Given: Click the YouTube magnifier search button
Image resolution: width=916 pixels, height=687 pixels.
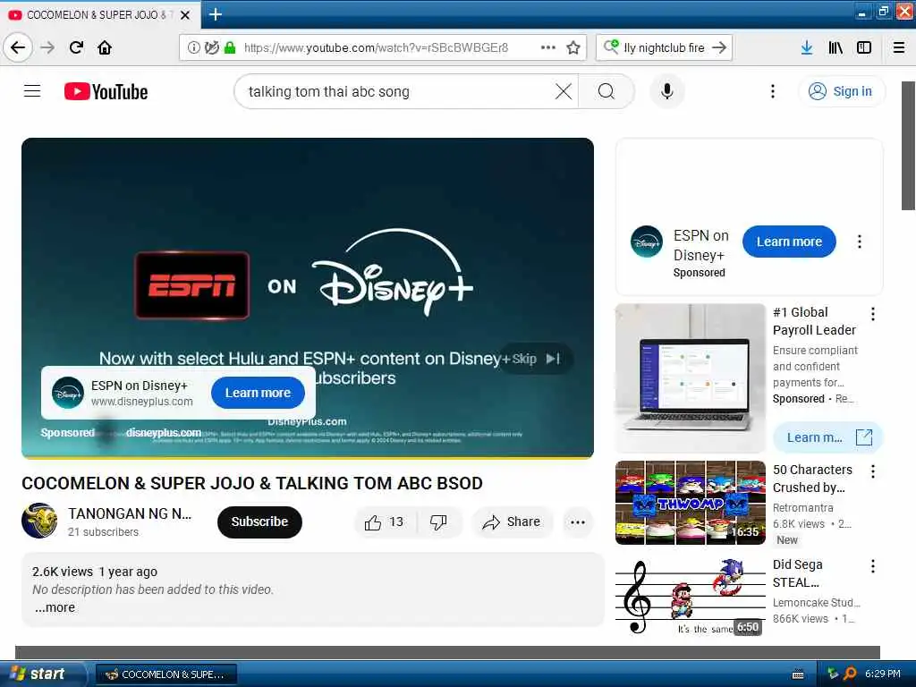Looking at the screenshot, I should (x=606, y=91).
